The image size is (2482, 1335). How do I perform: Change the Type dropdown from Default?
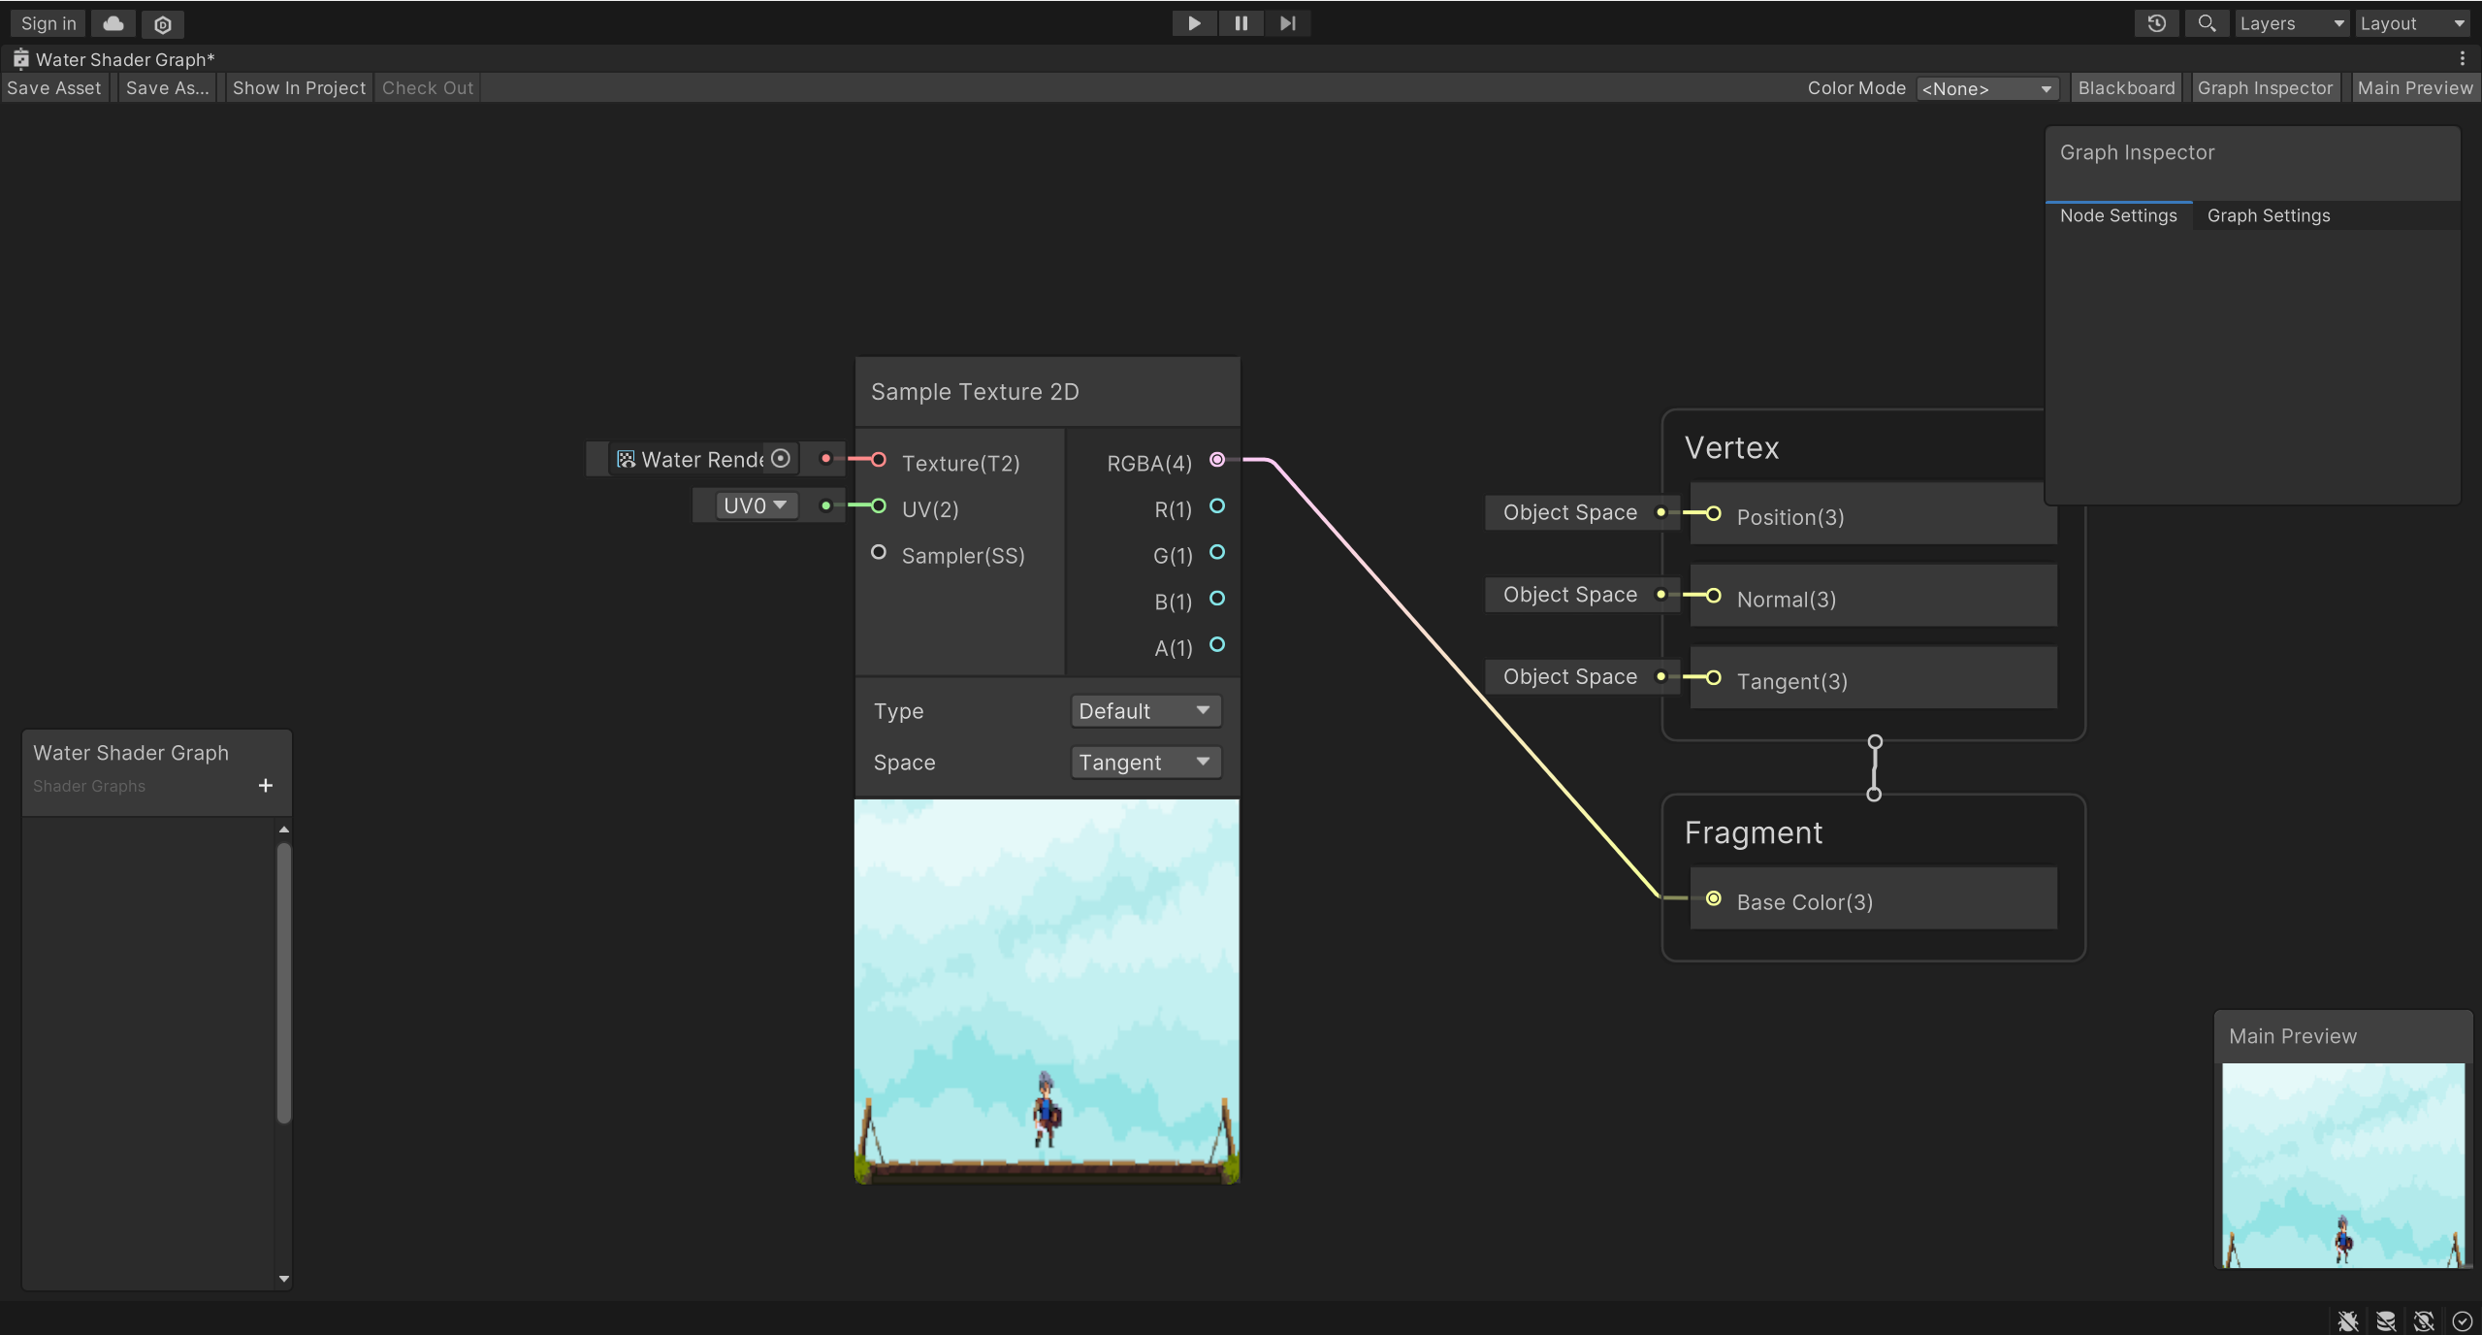tap(1144, 710)
